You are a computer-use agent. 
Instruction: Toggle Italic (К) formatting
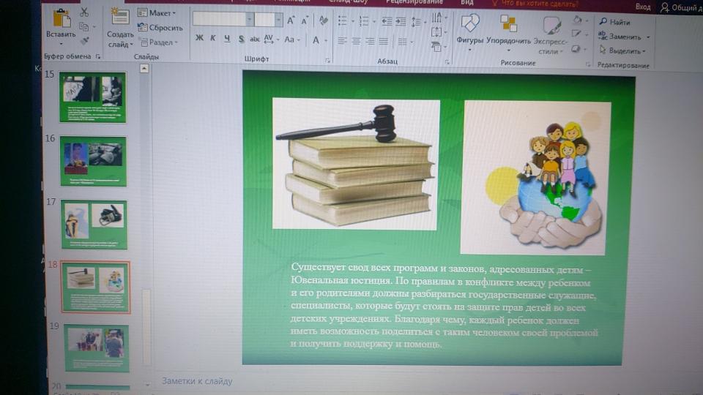pyautogui.click(x=213, y=39)
